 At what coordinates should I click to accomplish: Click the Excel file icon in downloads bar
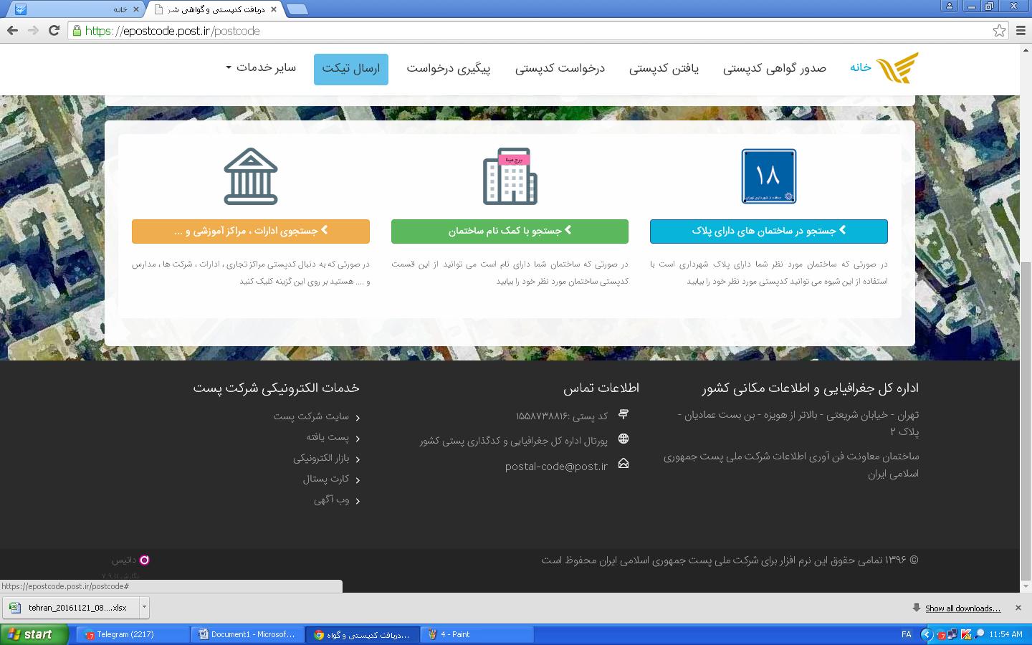click(14, 608)
